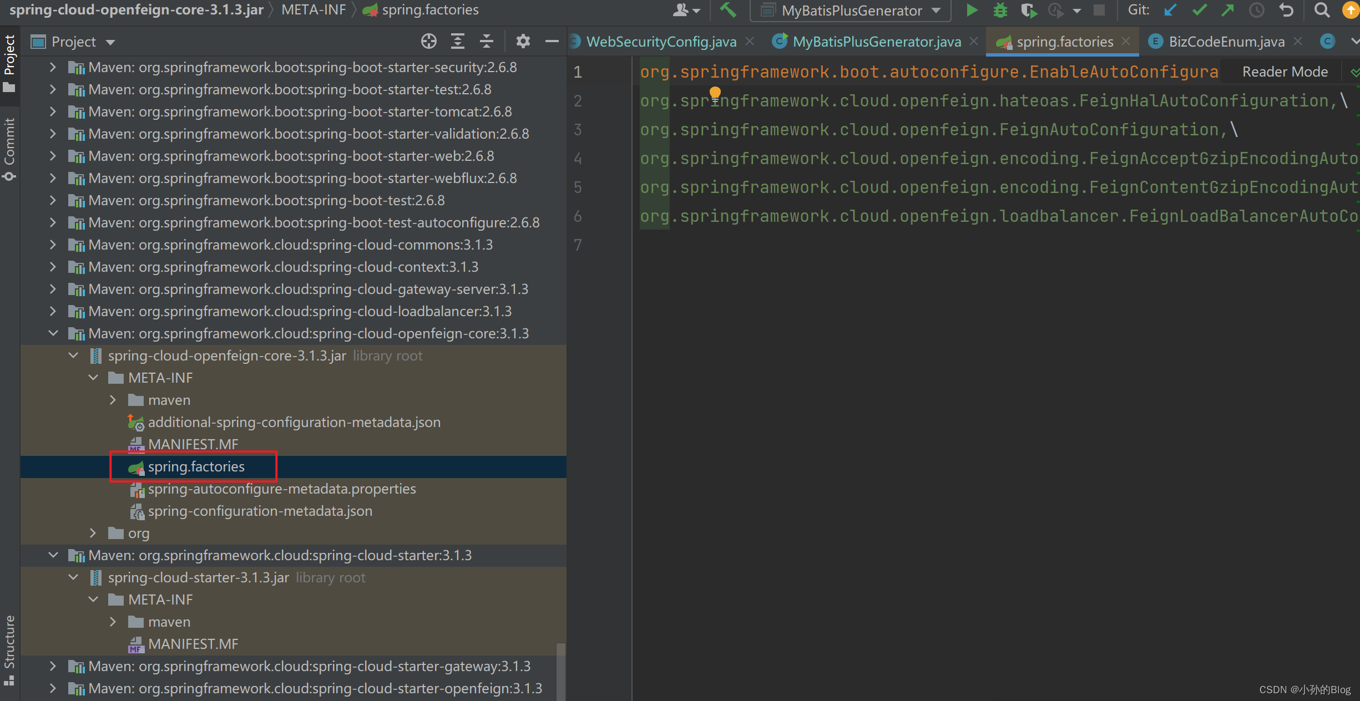This screenshot has width=1360, height=701.
Task: Click the Build project hammer icon
Action: [x=727, y=10]
